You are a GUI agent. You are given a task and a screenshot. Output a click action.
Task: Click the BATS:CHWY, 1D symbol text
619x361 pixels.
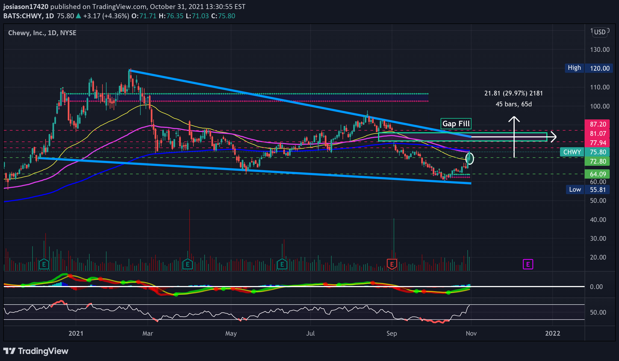click(x=29, y=16)
